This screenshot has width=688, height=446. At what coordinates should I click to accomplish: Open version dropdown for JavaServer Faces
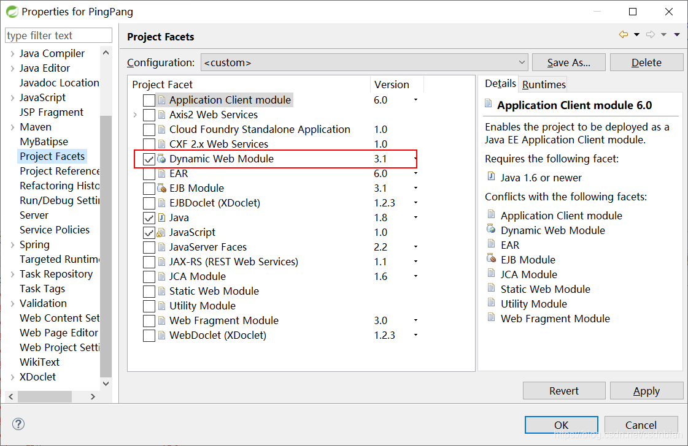[416, 247]
